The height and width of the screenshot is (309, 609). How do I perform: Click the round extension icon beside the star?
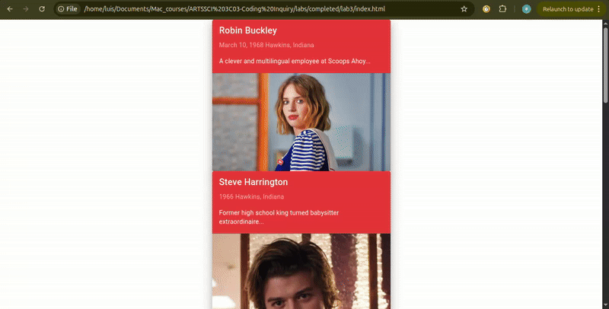tap(486, 9)
